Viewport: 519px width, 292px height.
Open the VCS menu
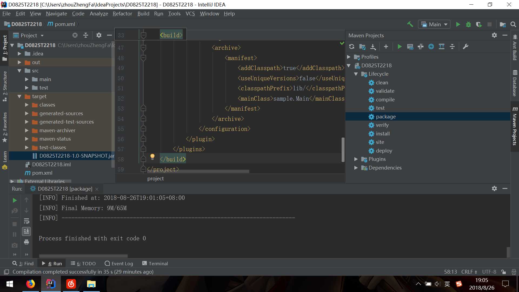pyautogui.click(x=190, y=14)
